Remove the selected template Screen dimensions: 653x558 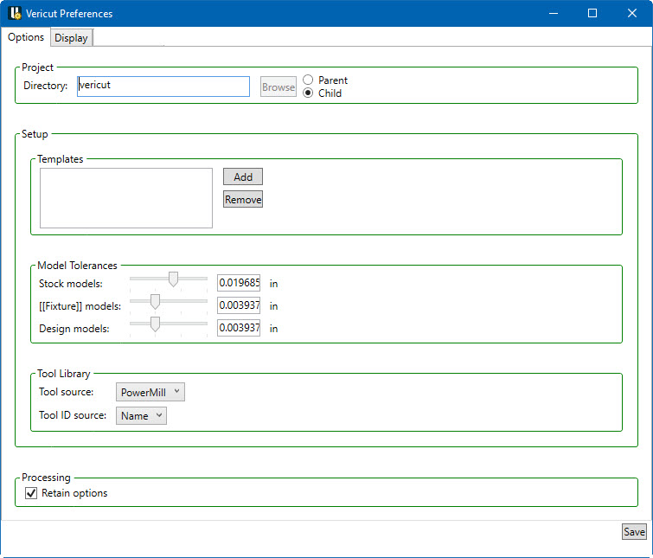click(x=243, y=199)
